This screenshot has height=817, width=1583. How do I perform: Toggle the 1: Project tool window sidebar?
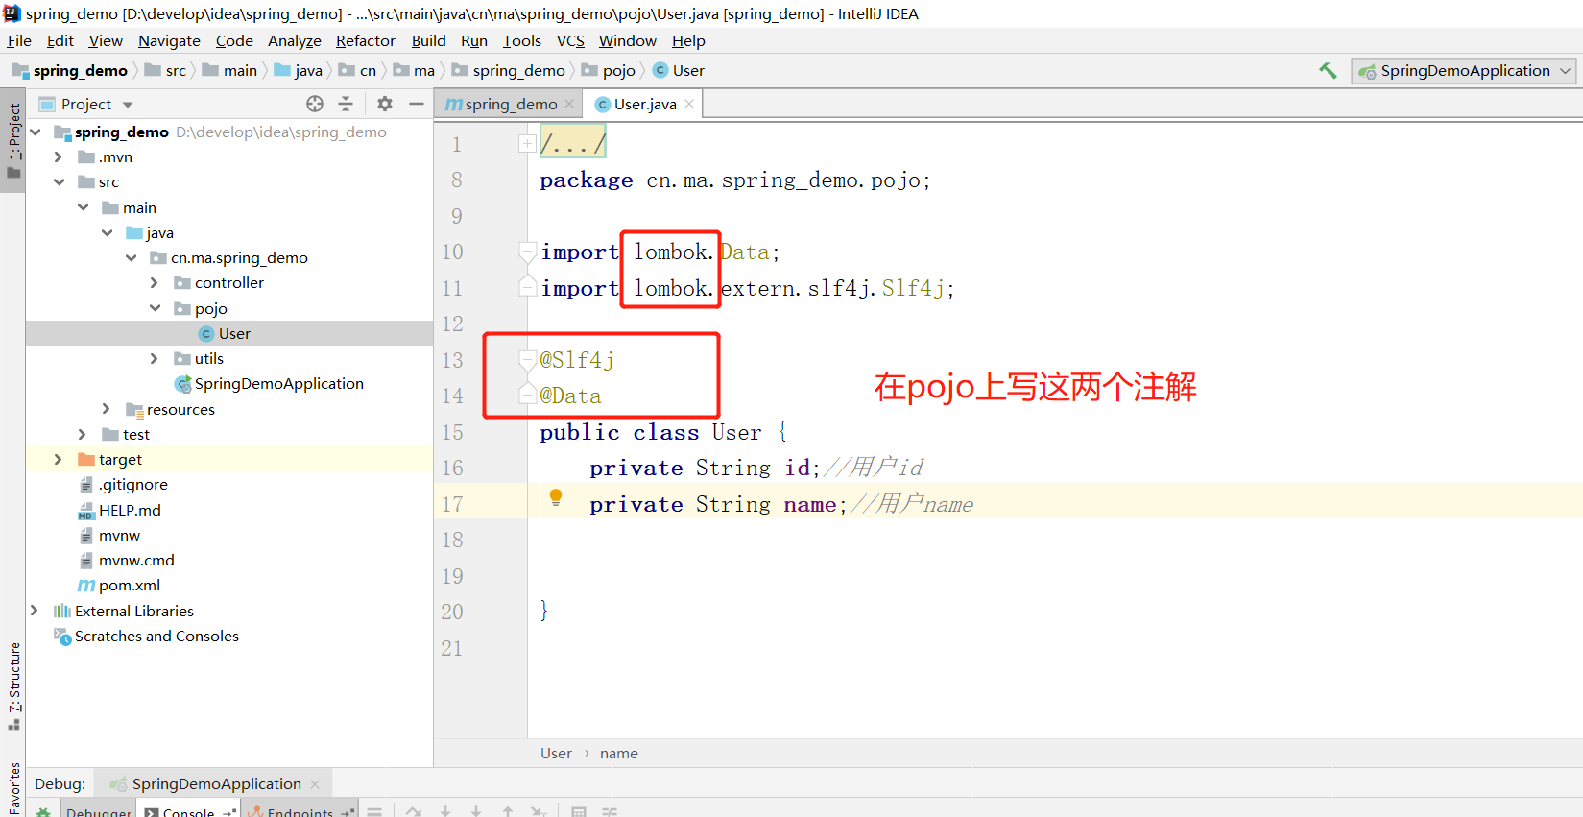tap(13, 140)
